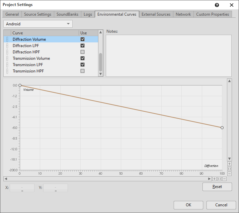Click the X value slider field

click(22, 188)
